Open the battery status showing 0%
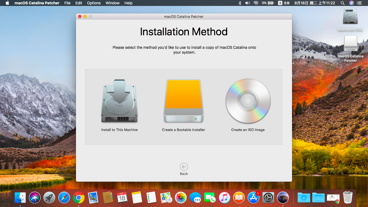368x207 pixels. click(x=268, y=3)
